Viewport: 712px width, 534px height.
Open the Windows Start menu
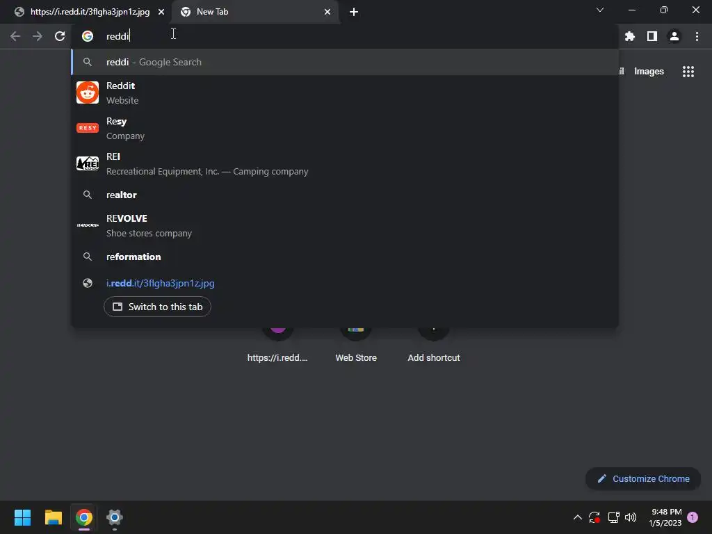(x=22, y=517)
